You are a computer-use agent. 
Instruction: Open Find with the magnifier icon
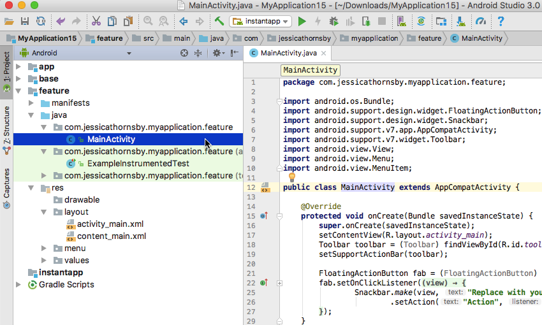148,22
